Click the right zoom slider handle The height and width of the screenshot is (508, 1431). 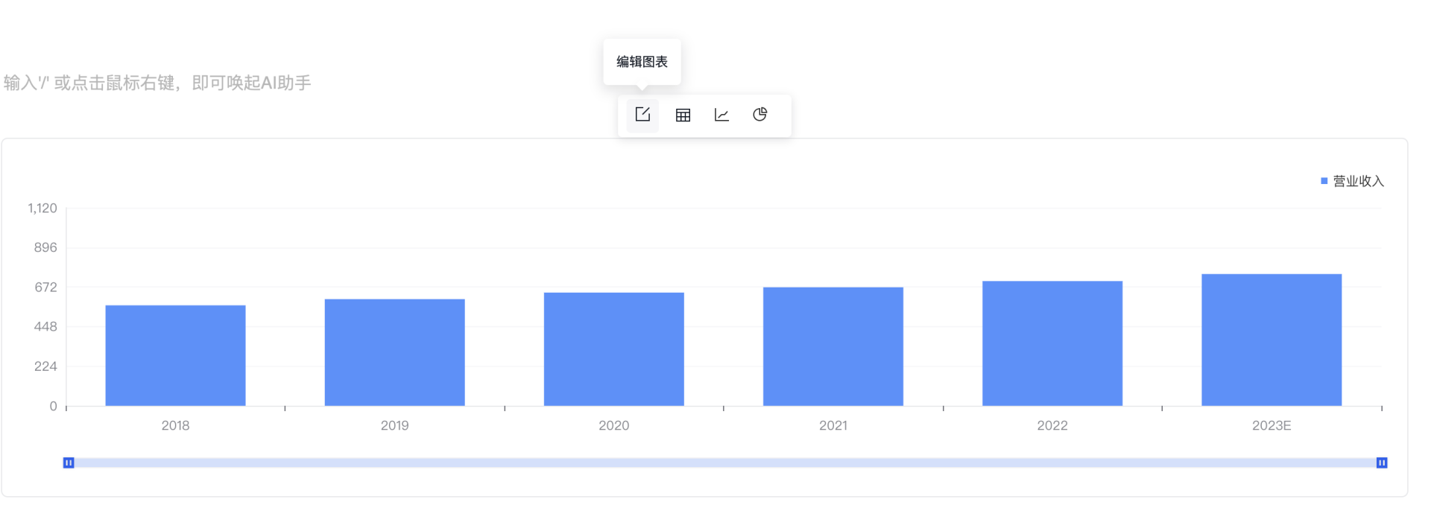click(1382, 463)
